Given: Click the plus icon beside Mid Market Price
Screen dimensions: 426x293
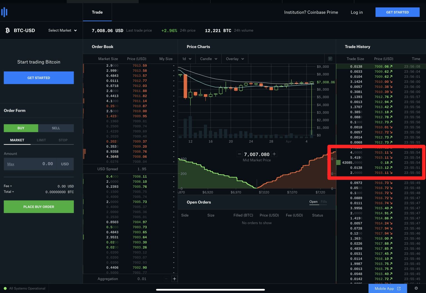Looking at the screenshot, I should click(274, 154).
